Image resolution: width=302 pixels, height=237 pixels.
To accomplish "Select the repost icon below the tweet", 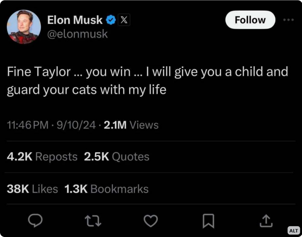I will click(x=93, y=221).
